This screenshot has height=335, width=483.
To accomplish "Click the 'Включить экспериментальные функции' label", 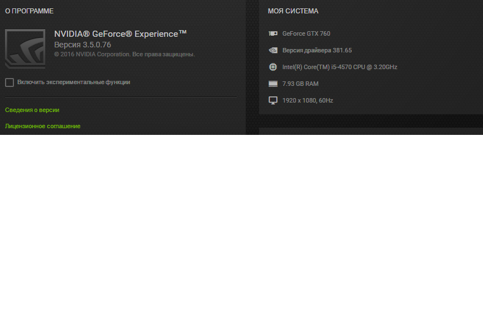I will pos(74,82).
